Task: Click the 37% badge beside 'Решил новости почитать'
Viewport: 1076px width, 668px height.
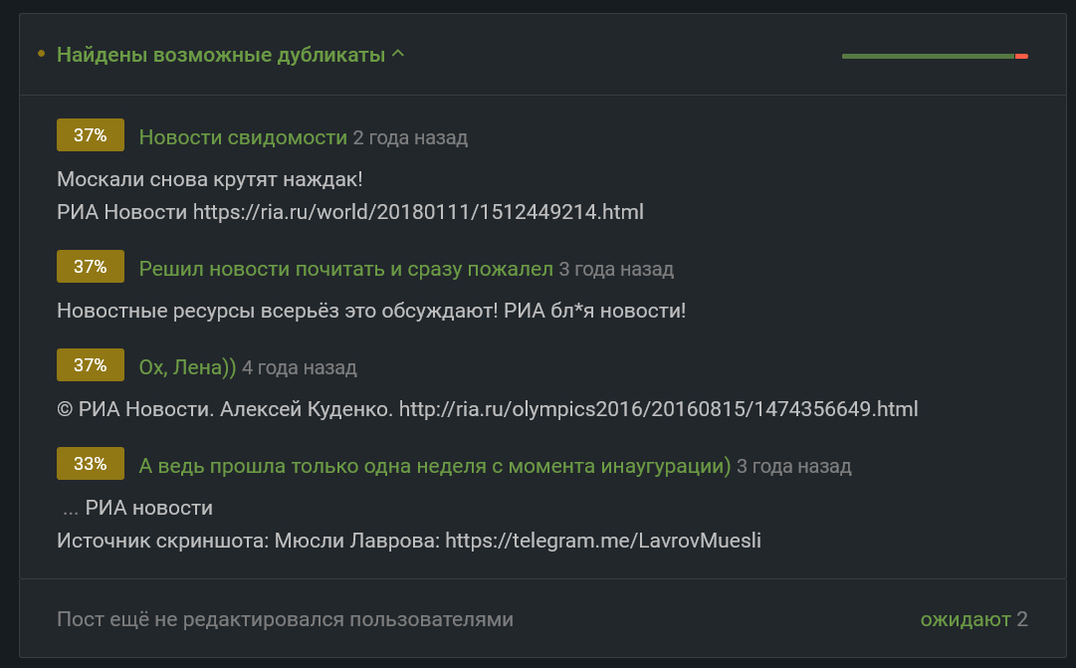Action: point(91,267)
